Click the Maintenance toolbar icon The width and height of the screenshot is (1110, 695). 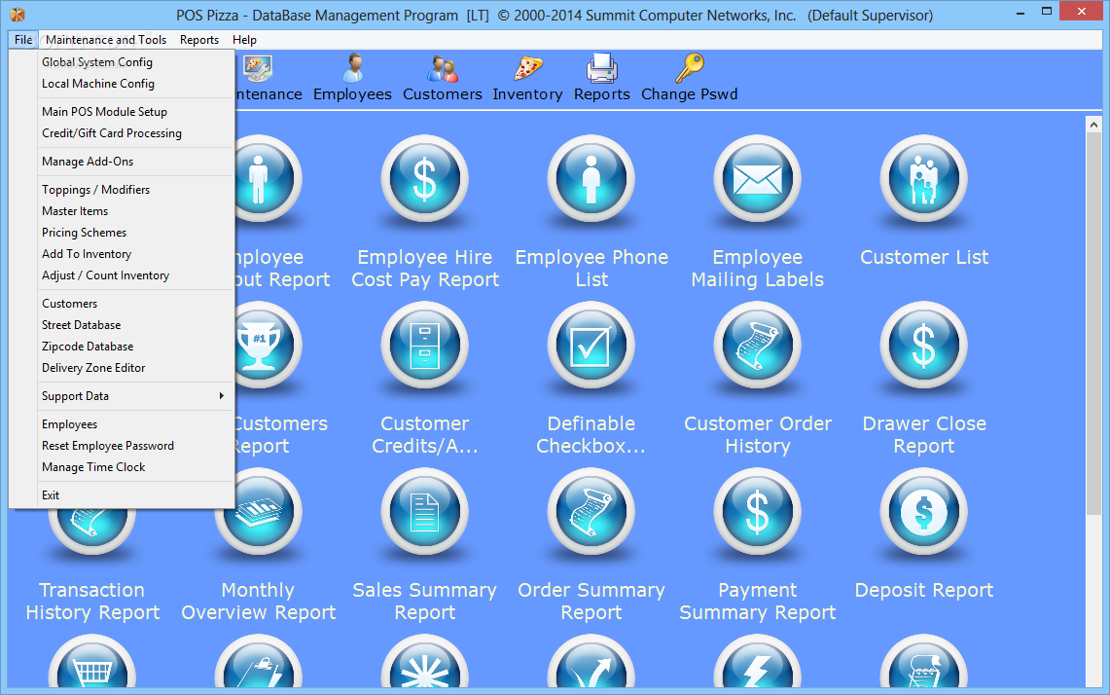256,69
